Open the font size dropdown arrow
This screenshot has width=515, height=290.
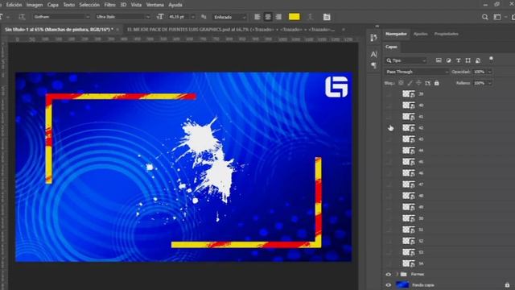coord(193,17)
